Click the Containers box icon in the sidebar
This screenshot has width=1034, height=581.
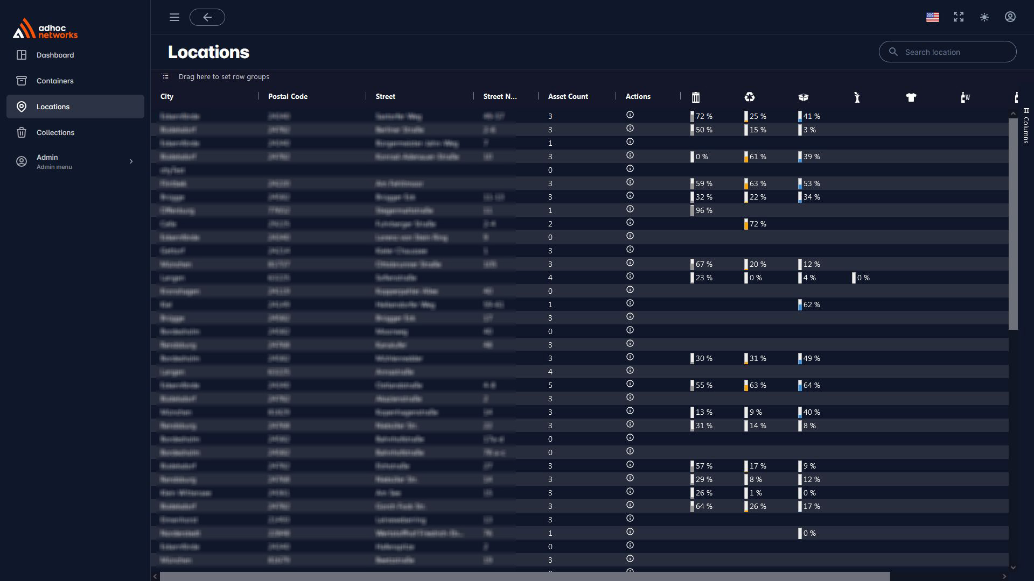click(22, 81)
